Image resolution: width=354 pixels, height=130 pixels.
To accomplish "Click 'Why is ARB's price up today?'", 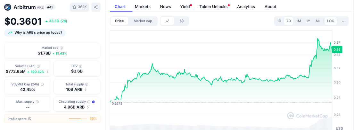I will tap(35, 32).
